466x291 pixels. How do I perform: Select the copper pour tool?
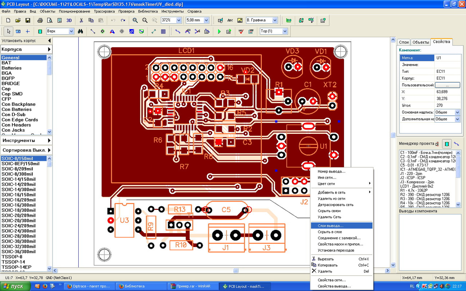point(131,31)
